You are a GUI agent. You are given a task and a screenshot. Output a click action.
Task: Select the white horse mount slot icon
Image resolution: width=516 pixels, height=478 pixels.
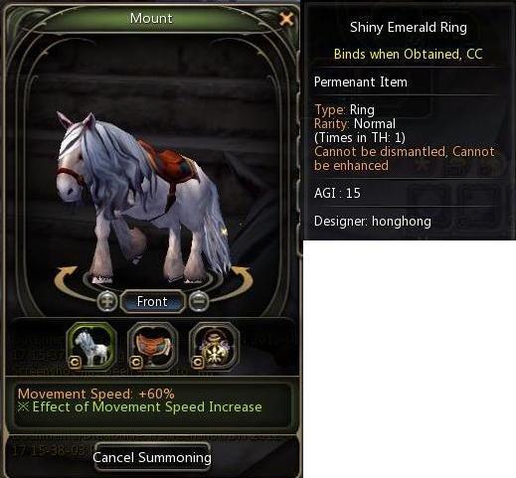[91, 346]
